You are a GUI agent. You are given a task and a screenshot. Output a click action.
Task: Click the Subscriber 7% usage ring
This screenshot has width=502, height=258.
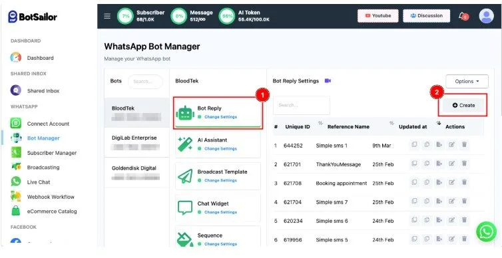[x=125, y=16]
